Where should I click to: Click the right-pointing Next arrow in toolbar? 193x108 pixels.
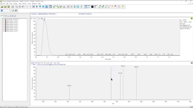click(30, 7)
